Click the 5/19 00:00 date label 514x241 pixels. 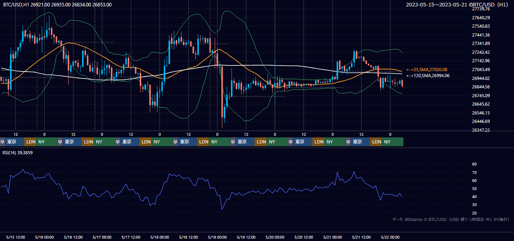(x=217, y=237)
